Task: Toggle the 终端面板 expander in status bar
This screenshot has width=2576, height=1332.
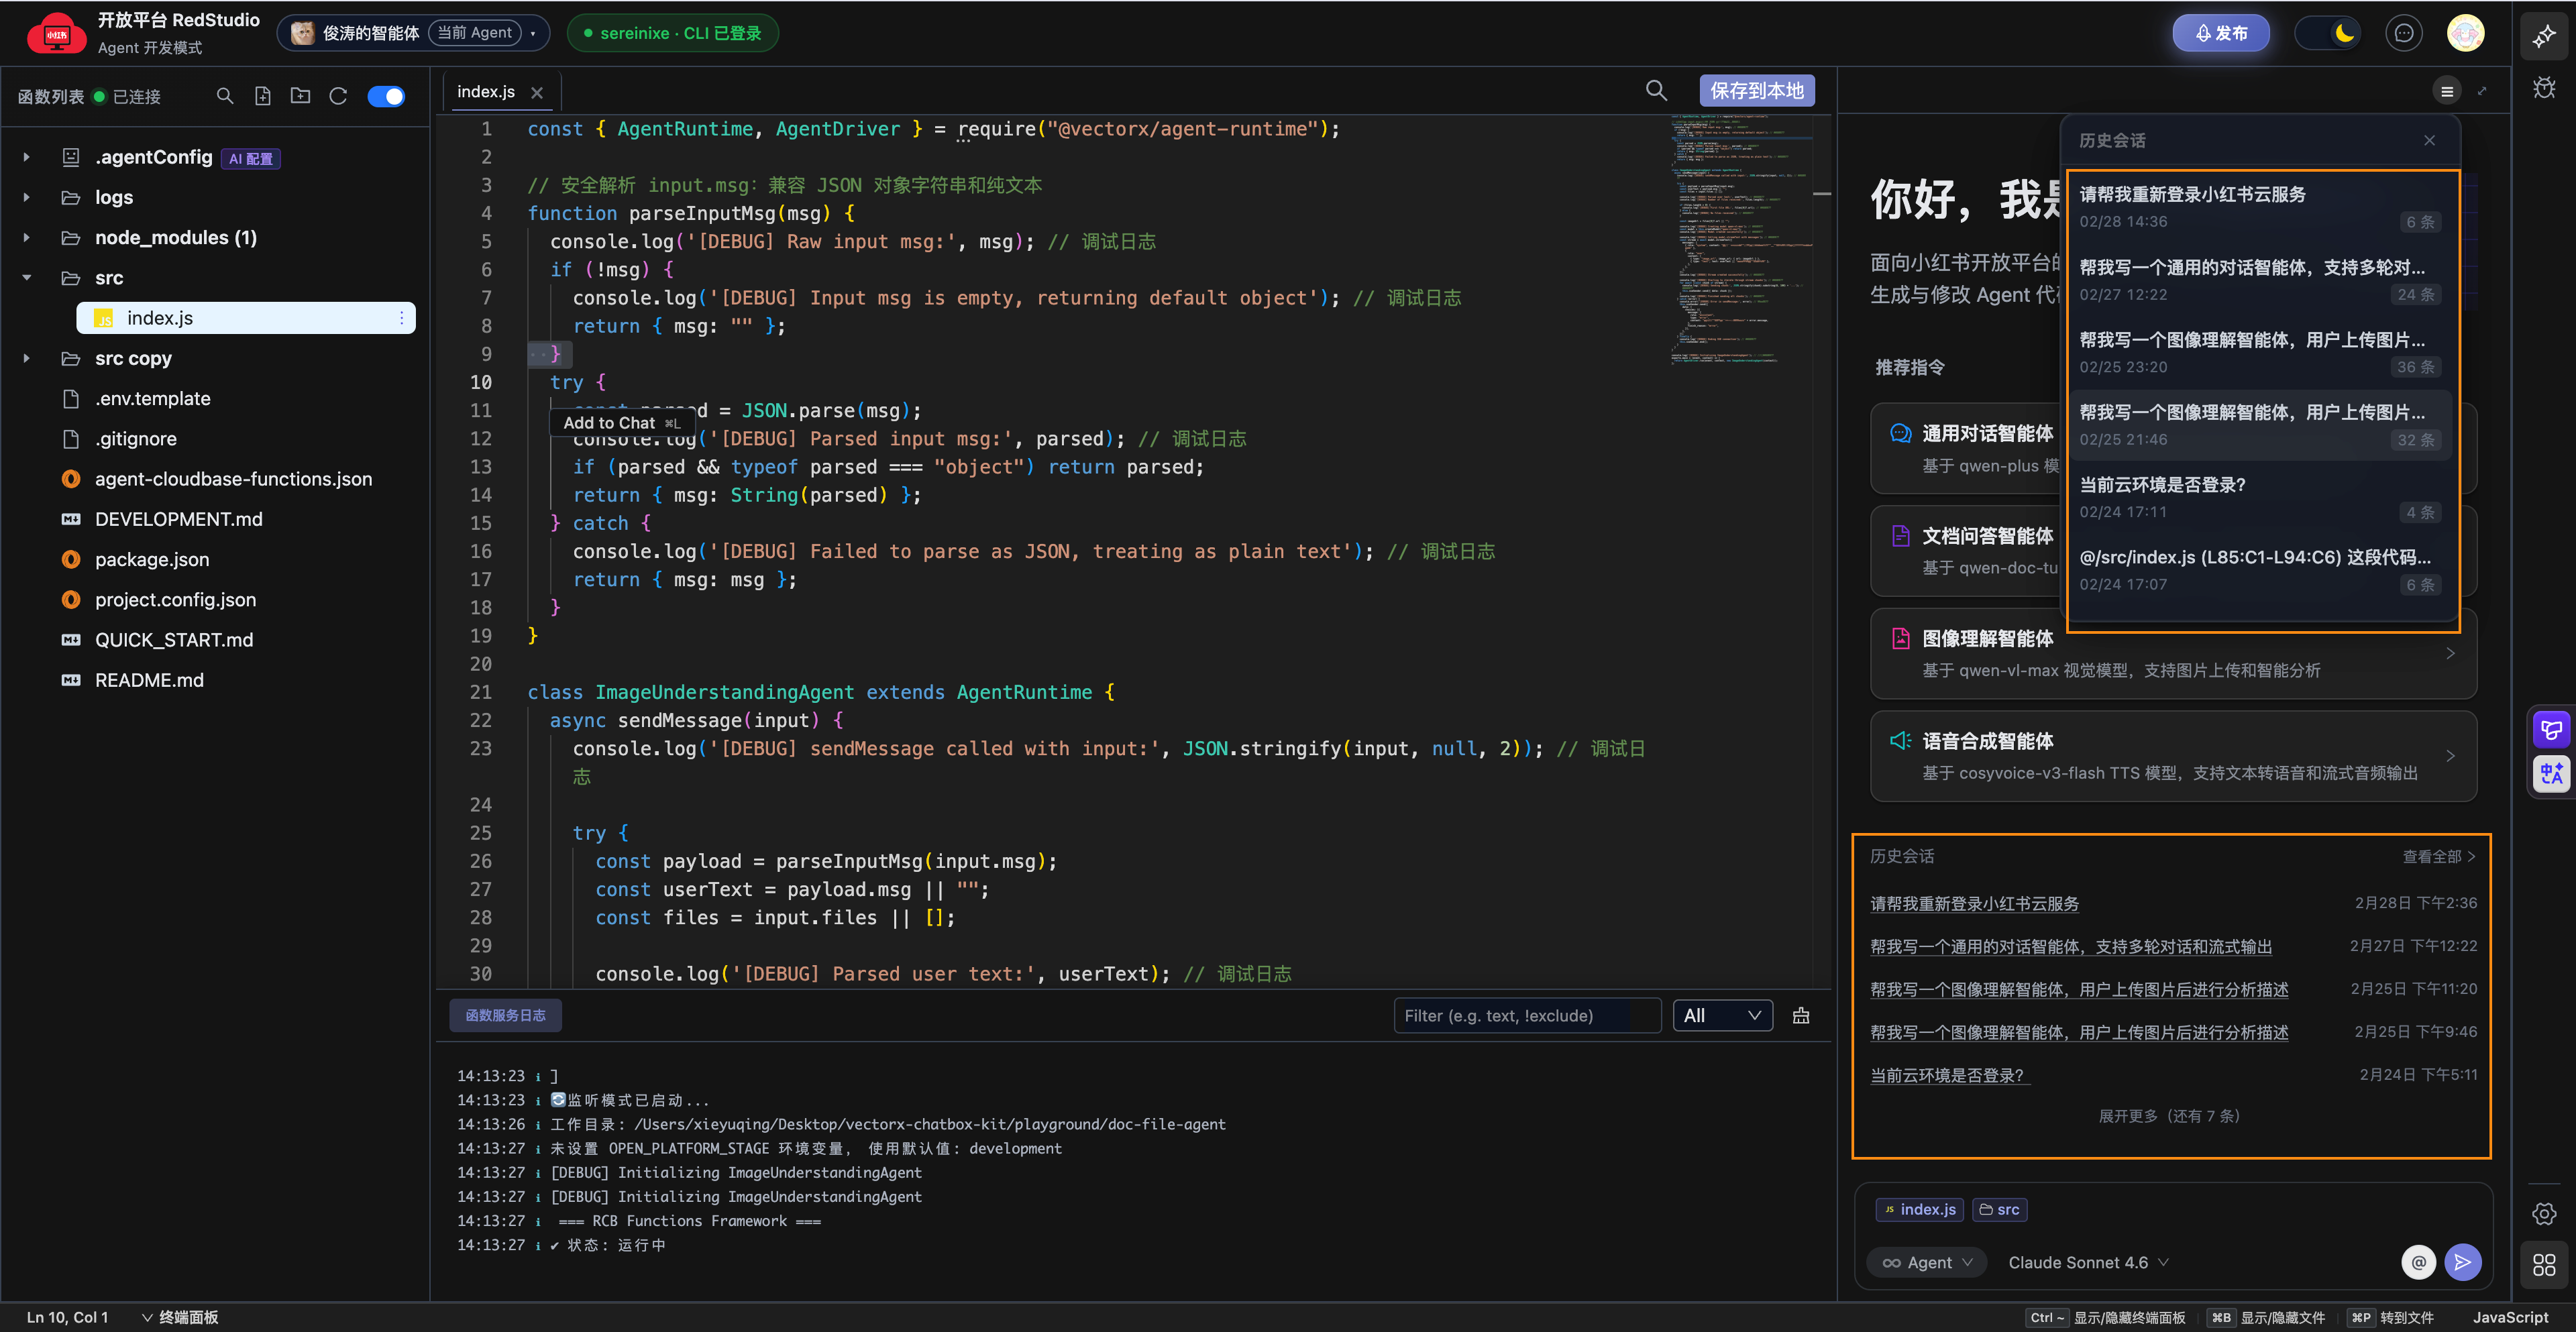Action: click(x=180, y=1317)
